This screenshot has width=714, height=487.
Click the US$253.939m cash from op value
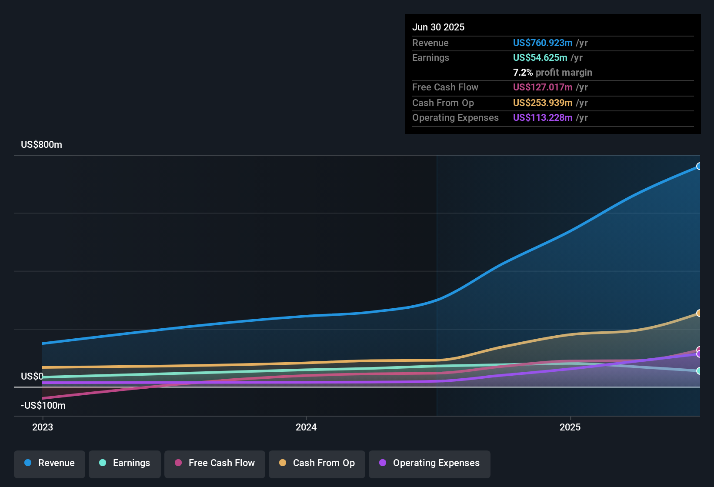point(543,103)
